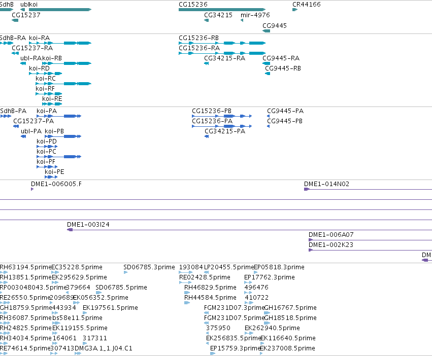The width and height of the screenshot is (432, 356).
Task: Click the mir-4976 gene label
Action: coord(255,15)
